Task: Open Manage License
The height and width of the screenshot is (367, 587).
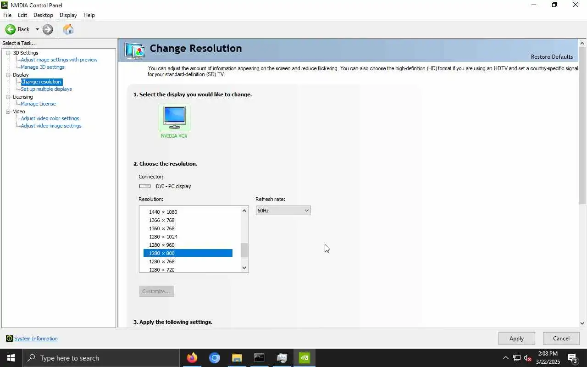Action: [38, 104]
